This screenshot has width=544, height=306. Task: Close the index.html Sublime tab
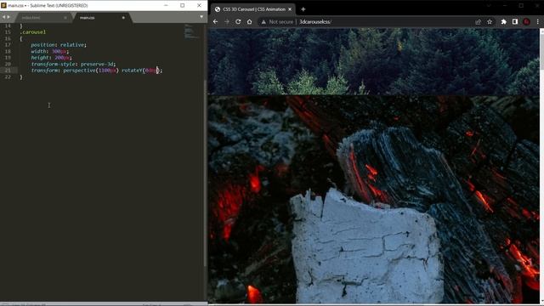point(65,18)
